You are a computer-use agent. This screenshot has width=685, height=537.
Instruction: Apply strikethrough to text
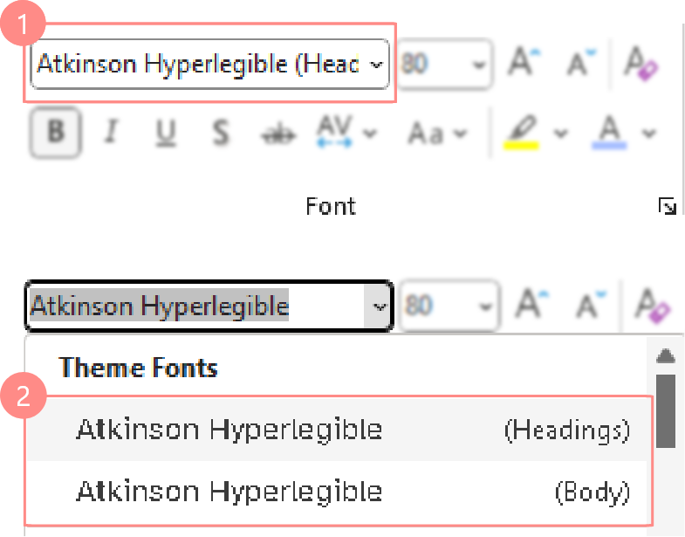pyautogui.click(x=278, y=134)
